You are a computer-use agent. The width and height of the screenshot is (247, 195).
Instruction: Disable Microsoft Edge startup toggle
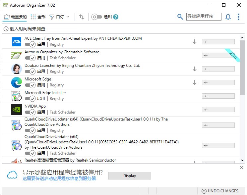point(30,85)
